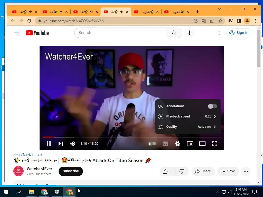Open the Watcher4Ever channel avatar

coord(18,171)
